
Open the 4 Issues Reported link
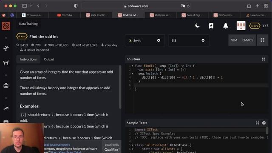coord(34,50)
